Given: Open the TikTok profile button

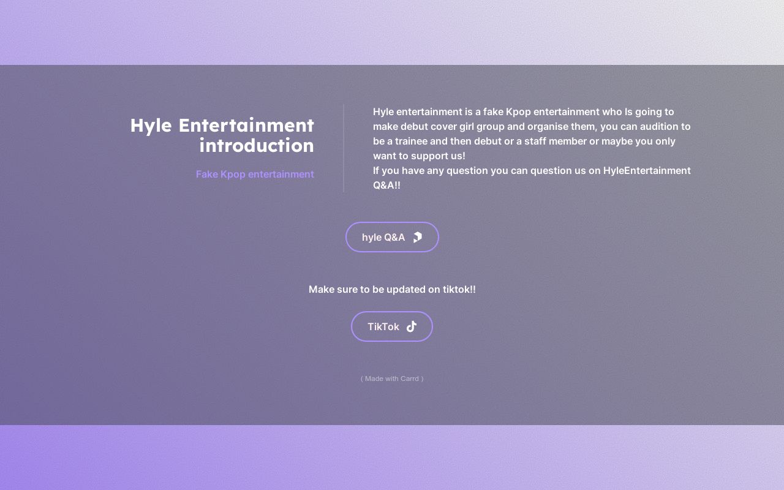Looking at the screenshot, I should coord(392,326).
